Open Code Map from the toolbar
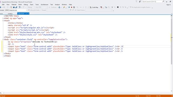The width and height of the screenshot is (173, 97). [x=94, y=7]
